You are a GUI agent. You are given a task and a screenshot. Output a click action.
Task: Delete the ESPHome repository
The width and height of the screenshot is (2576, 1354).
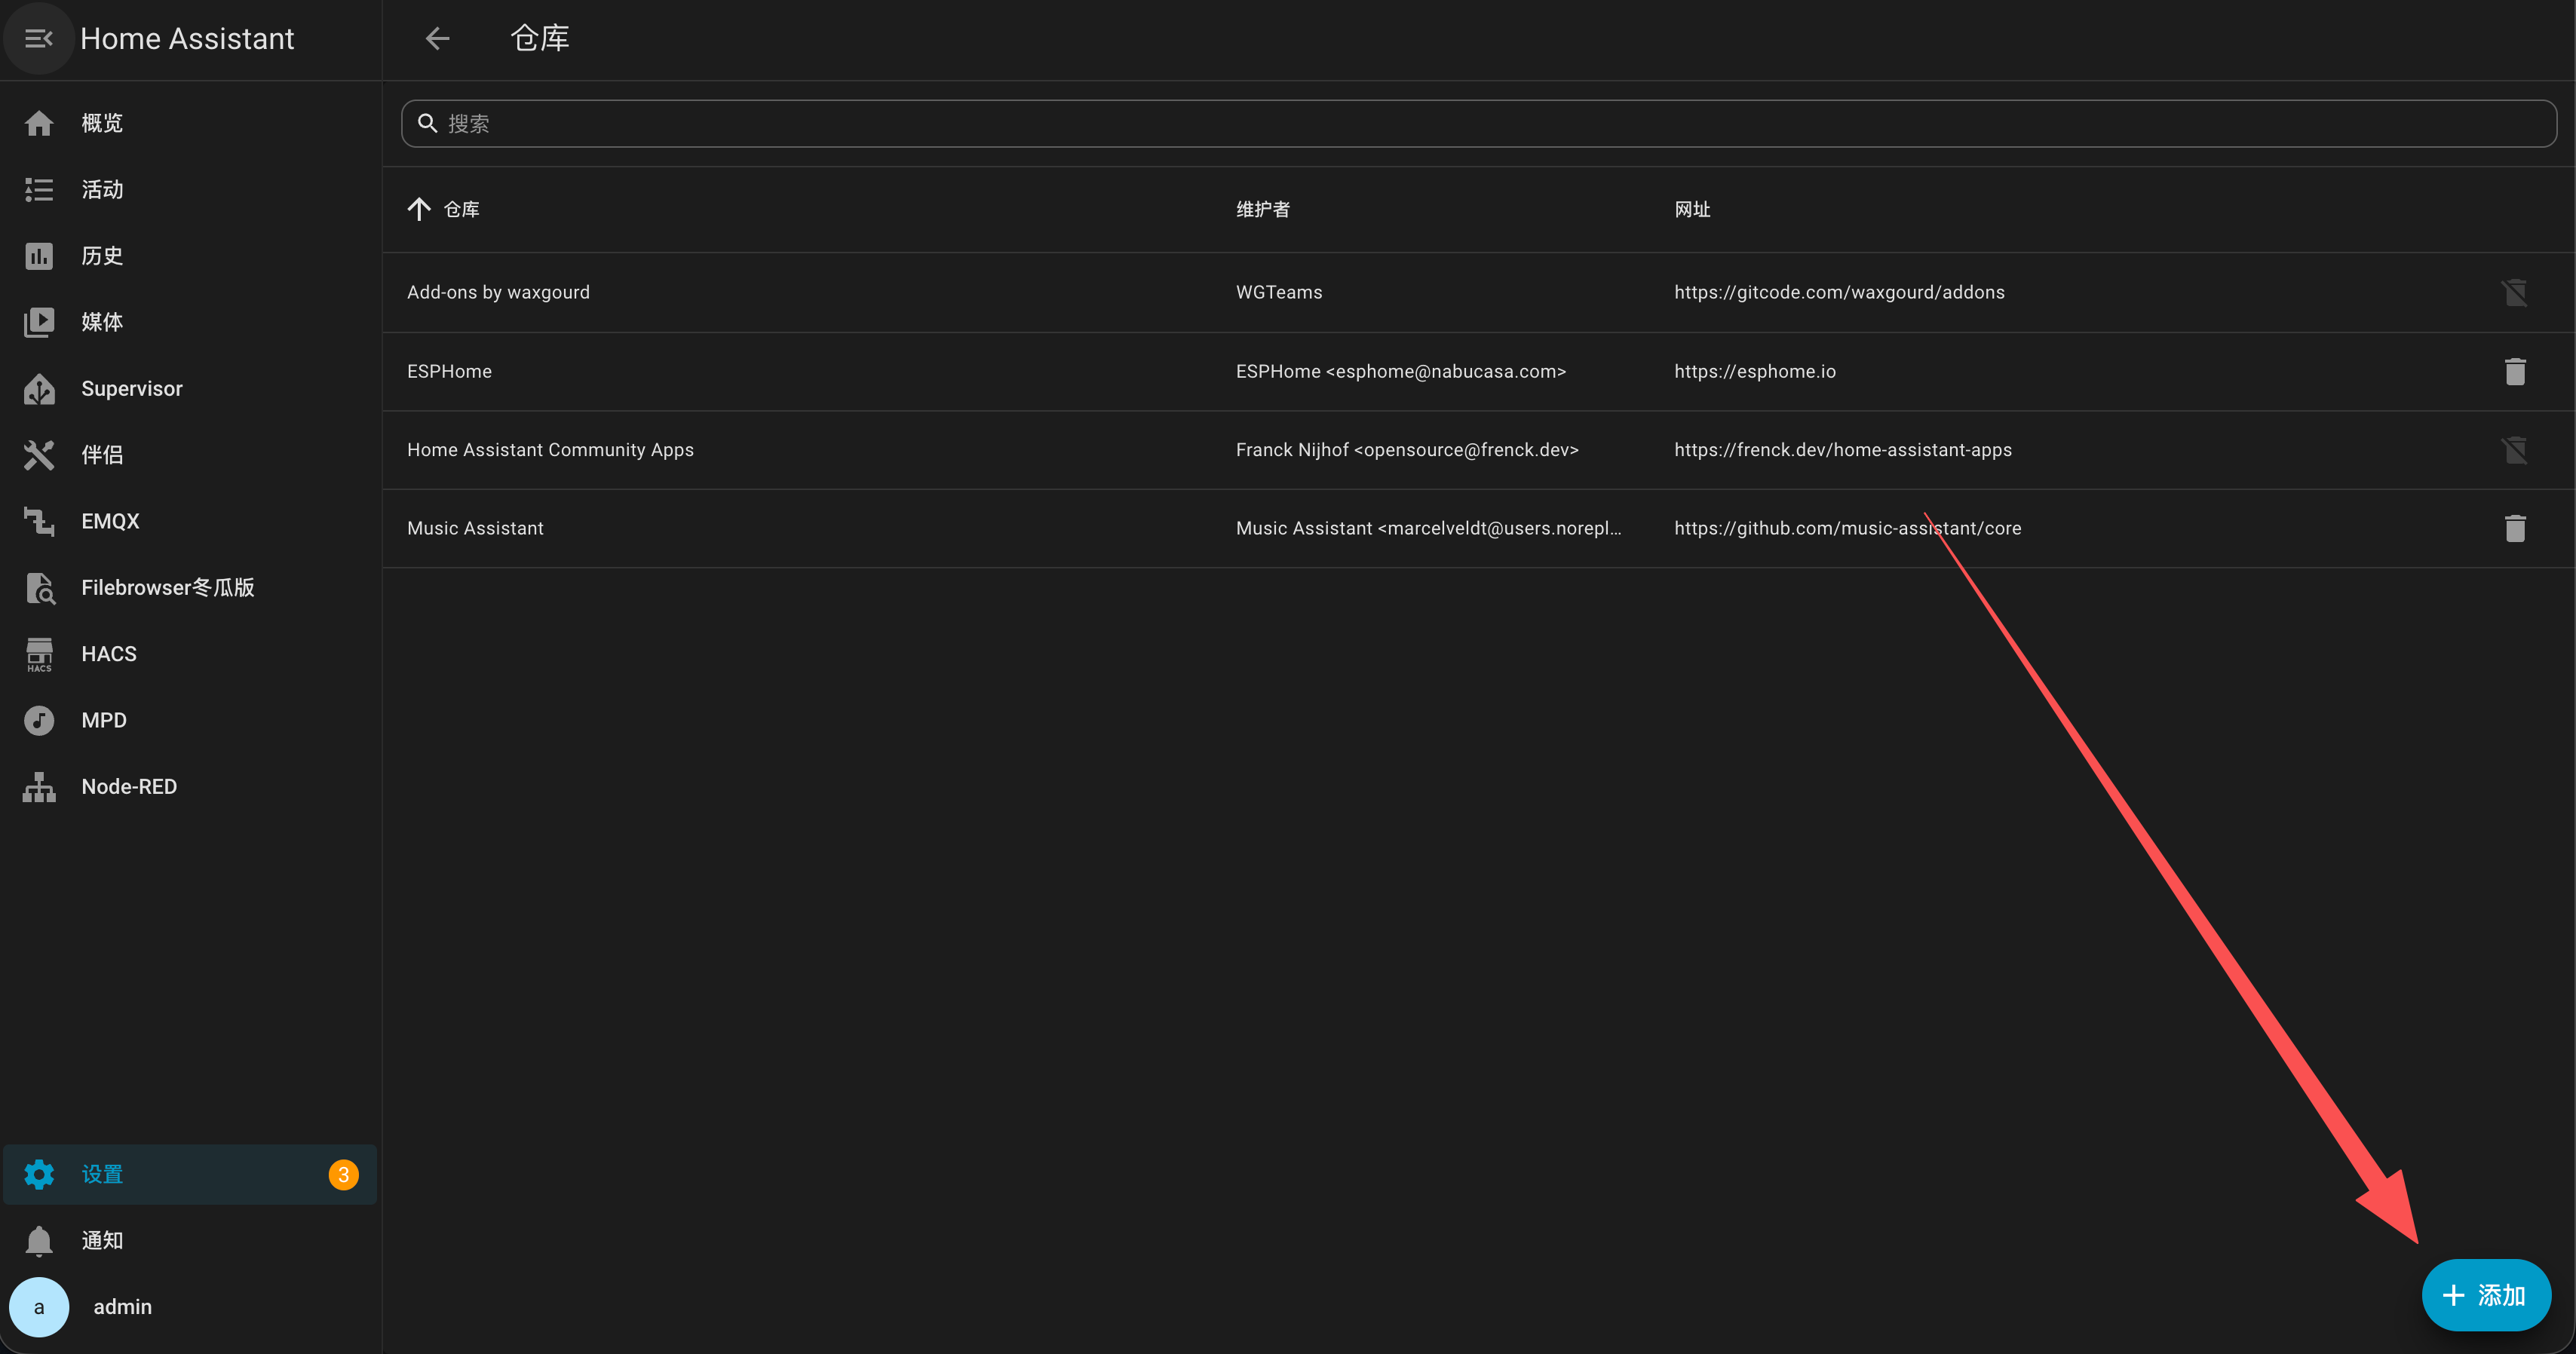tap(2515, 371)
